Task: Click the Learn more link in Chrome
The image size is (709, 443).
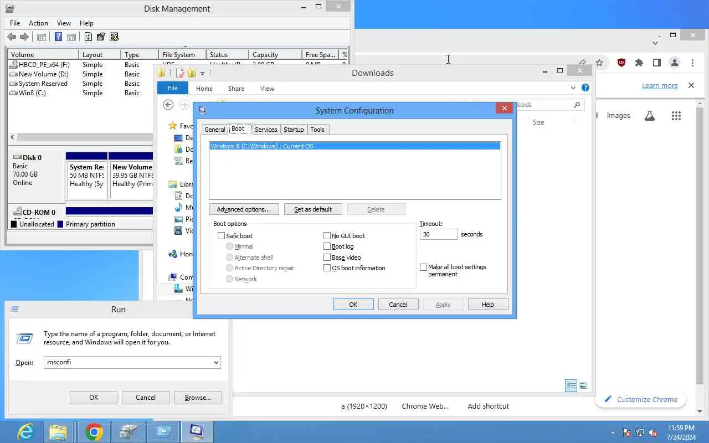Action: [x=660, y=85]
